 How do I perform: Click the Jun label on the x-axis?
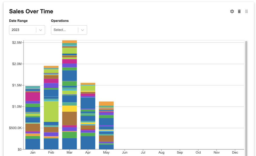tap(124, 153)
